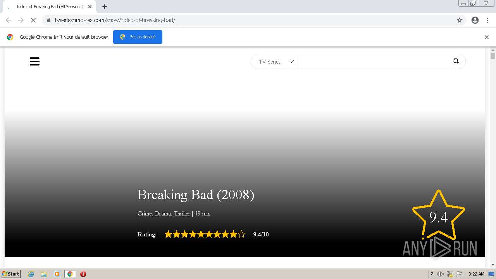The image size is (496, 279).
Task: Click the Crime, Drama, Thriller genre text
Action: click(164, 214)
